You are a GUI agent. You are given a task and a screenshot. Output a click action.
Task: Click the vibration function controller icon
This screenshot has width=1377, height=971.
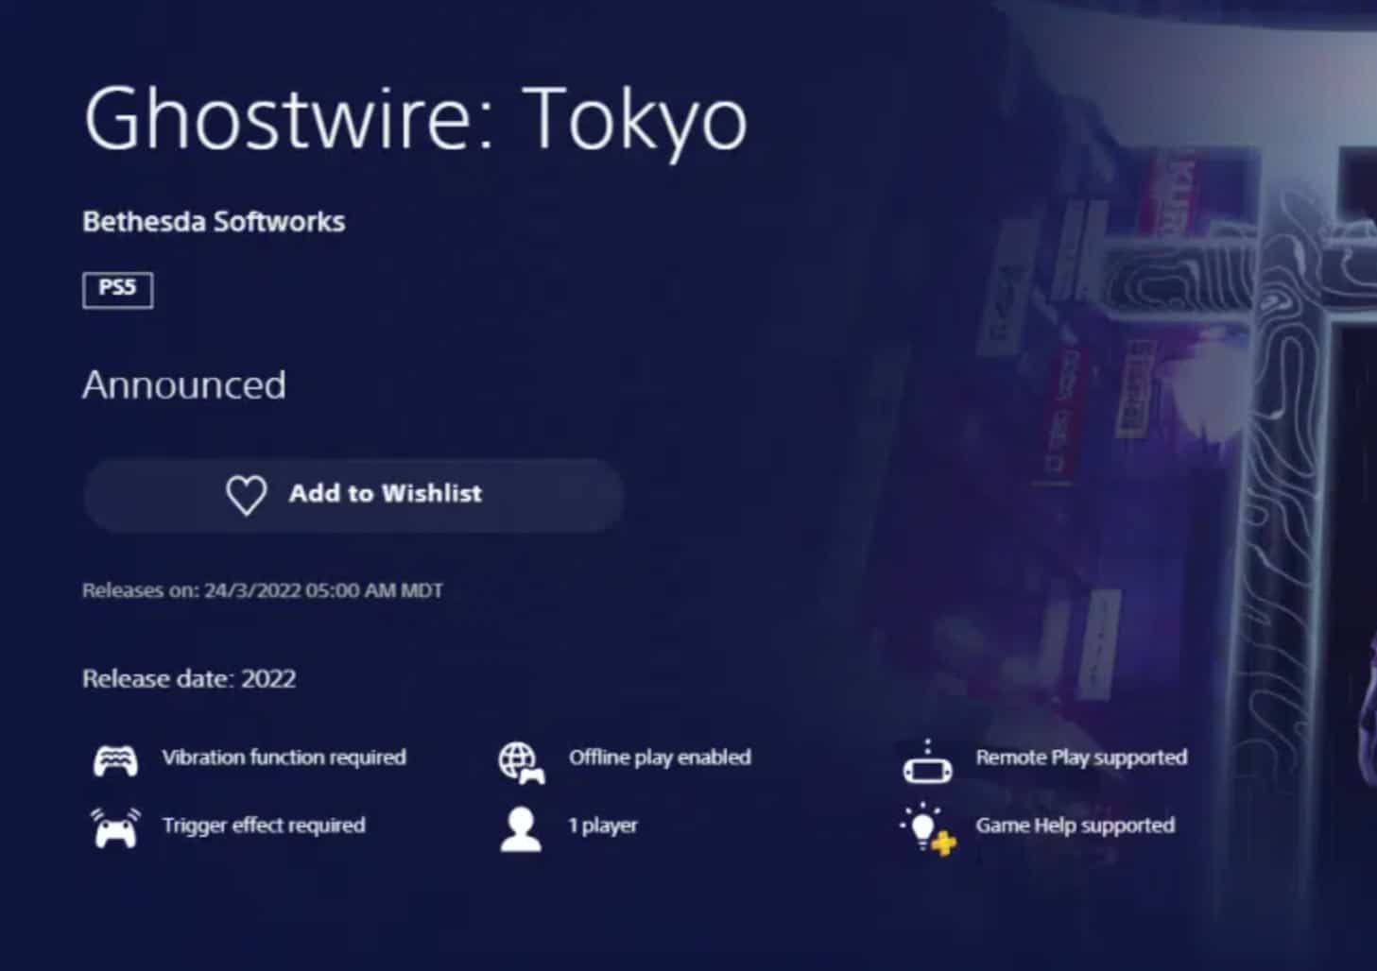pos(115,760)
